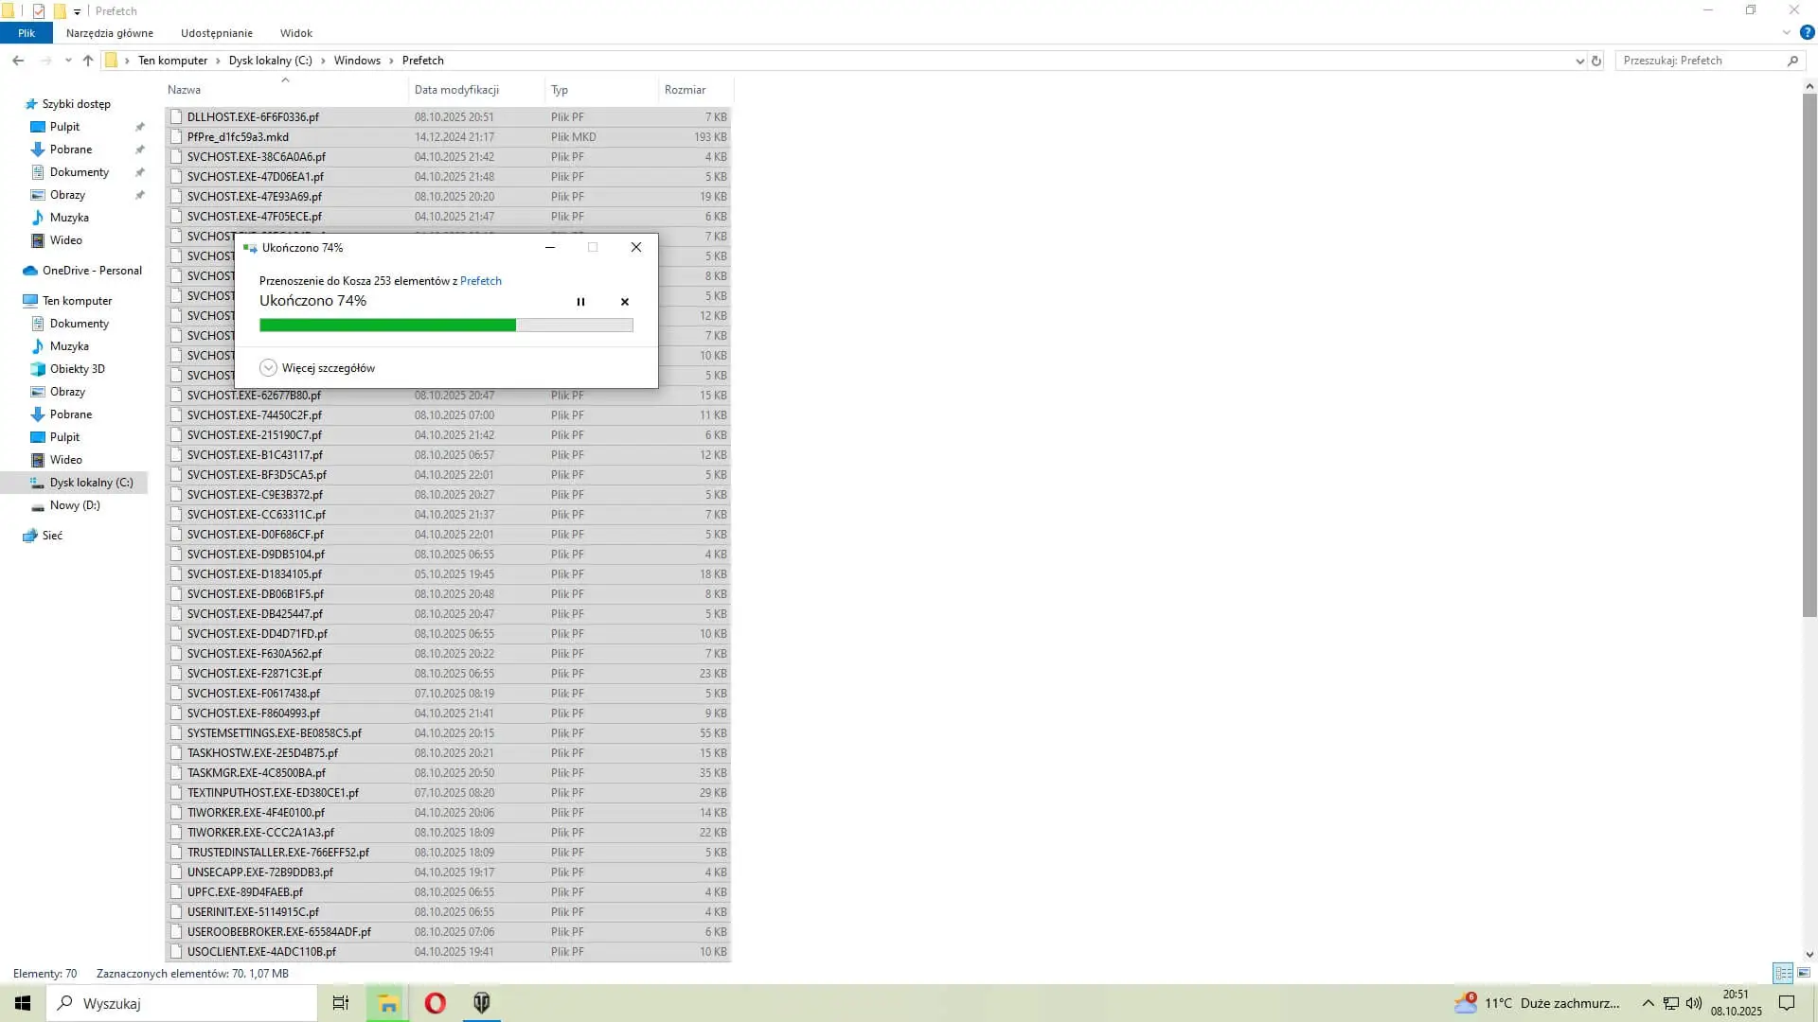Open address bar history dropdown

pyautogui.click(x=1579, y=61)
